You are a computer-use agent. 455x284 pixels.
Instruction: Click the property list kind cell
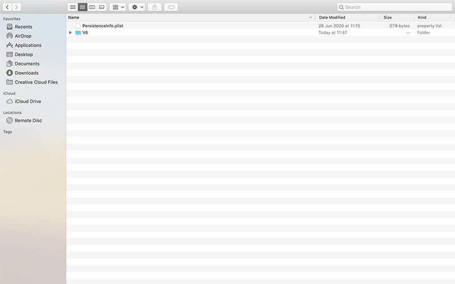[429, 26]
